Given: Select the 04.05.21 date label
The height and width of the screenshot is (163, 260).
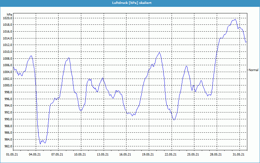Looking at the screenshot, I should coord(35,155).
